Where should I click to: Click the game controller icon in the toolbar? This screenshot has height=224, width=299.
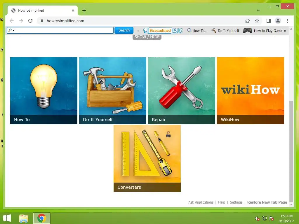point(248,31)
